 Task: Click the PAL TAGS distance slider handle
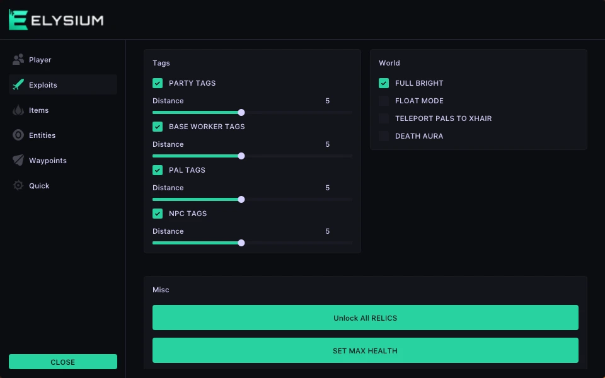(x=241, y=200)
